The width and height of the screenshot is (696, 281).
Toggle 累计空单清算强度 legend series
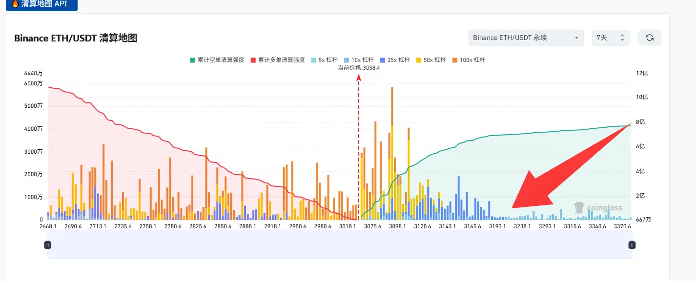(217, 60)
